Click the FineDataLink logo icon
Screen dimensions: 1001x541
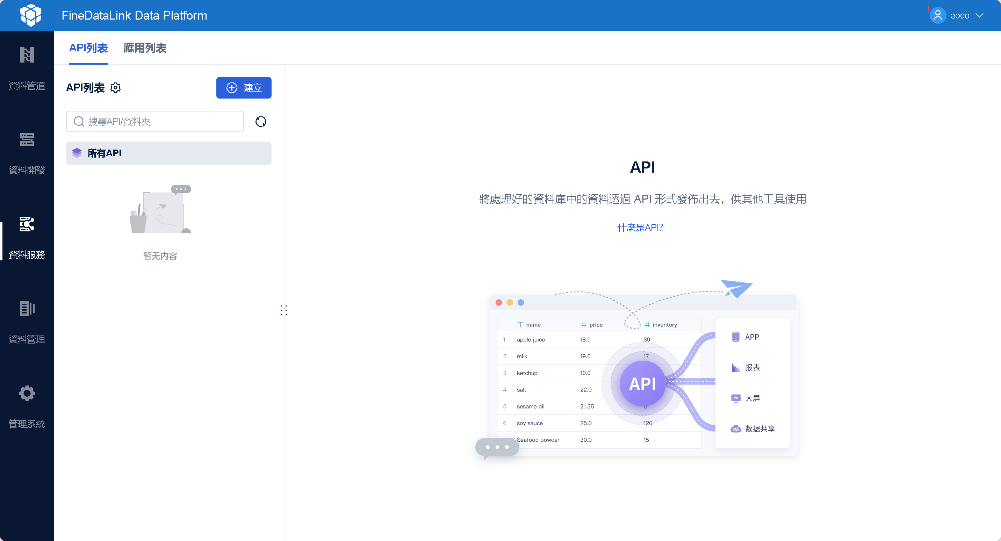(31, 15)
